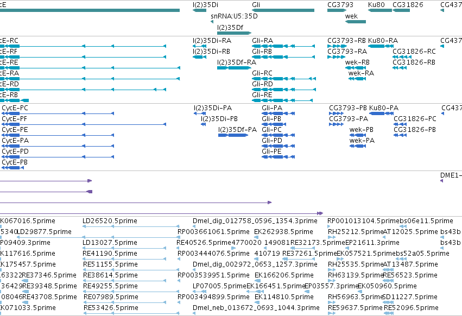This screenshot has height=316, width=462.
Task: Select the RE49255.5prime EST label
Action: click(x=110, y=286)
